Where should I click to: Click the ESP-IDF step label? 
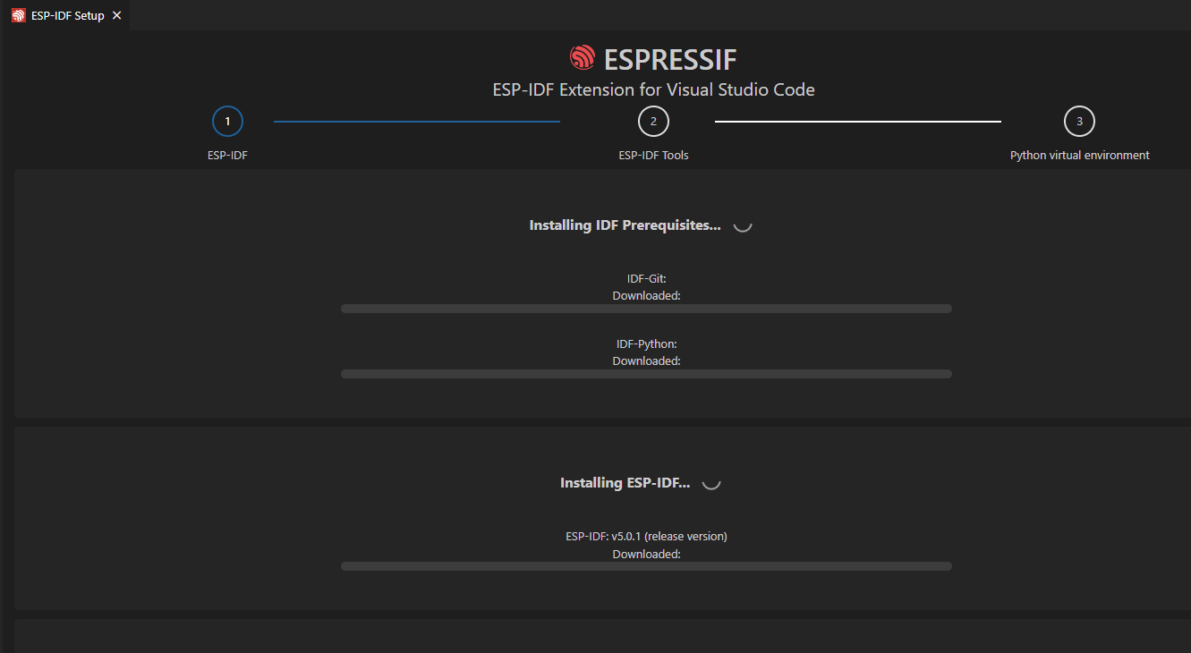(227, 155)
